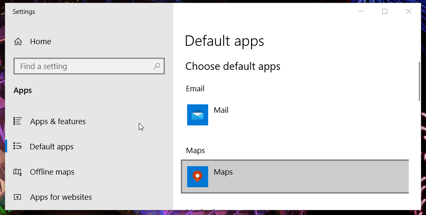Click the Apps for websites icon
This screenshot has width=426, height=215.
(17, 197)
